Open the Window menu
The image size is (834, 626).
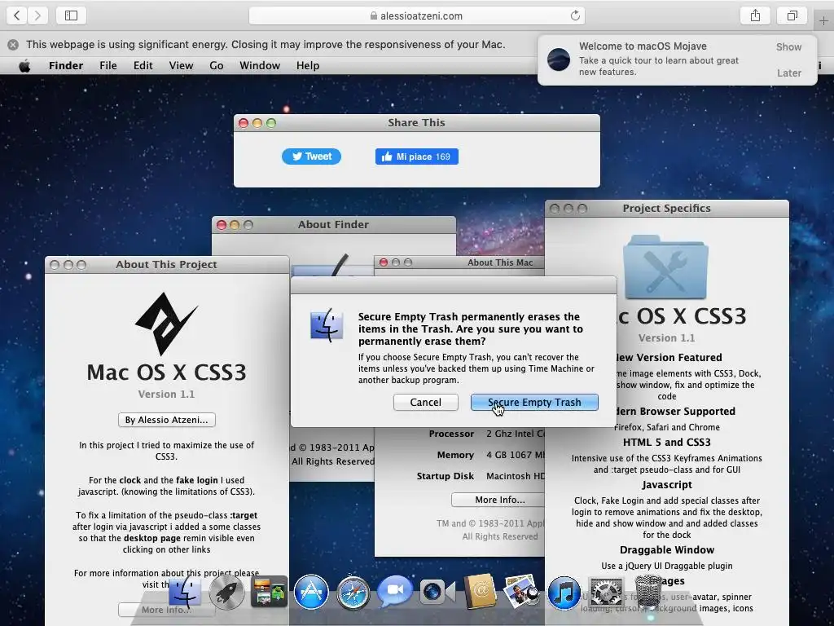pos(260,65)
